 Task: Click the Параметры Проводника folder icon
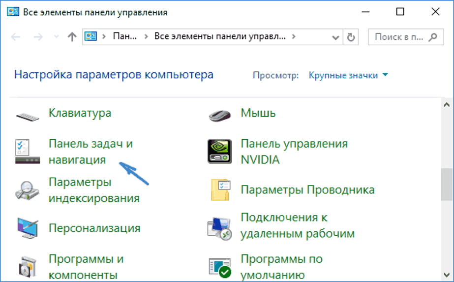tap(220, 190)
